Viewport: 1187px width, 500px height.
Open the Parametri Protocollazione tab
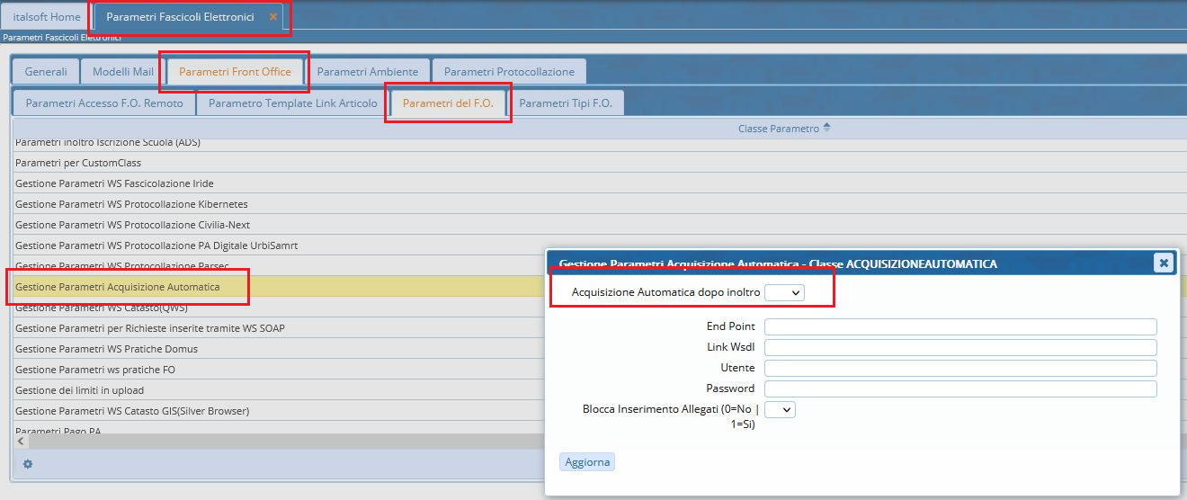click(509, 72)
